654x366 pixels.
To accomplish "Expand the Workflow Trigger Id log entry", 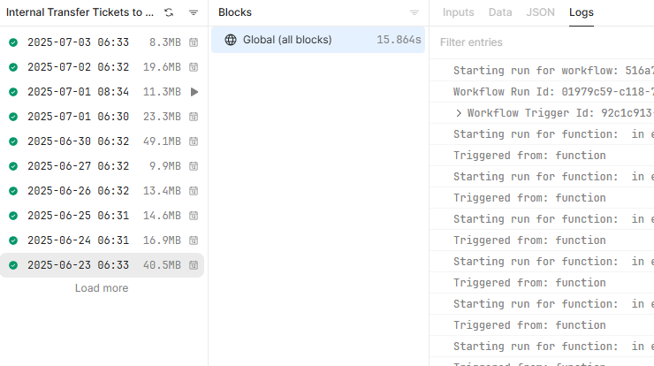I will point(459,113).
